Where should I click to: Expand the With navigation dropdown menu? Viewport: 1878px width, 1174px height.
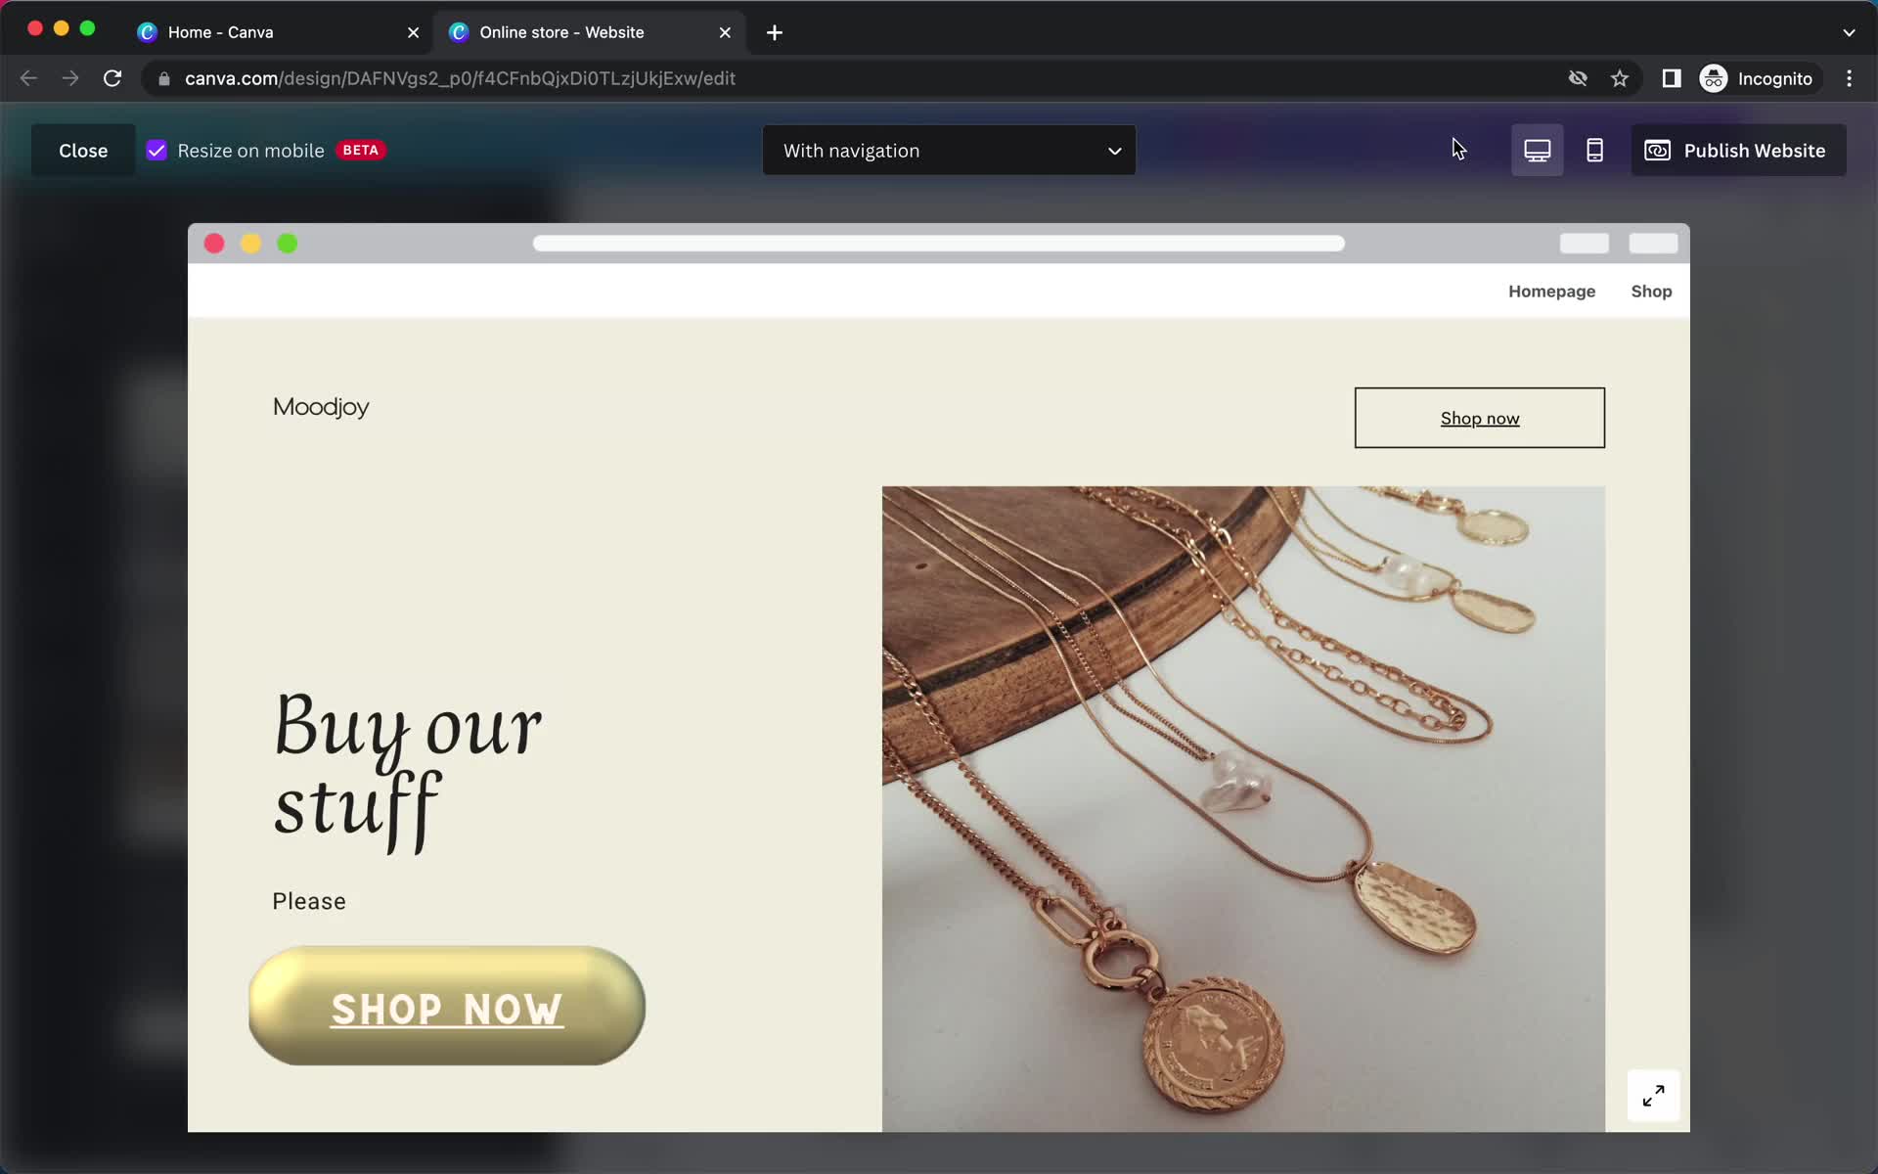point(945,150)
